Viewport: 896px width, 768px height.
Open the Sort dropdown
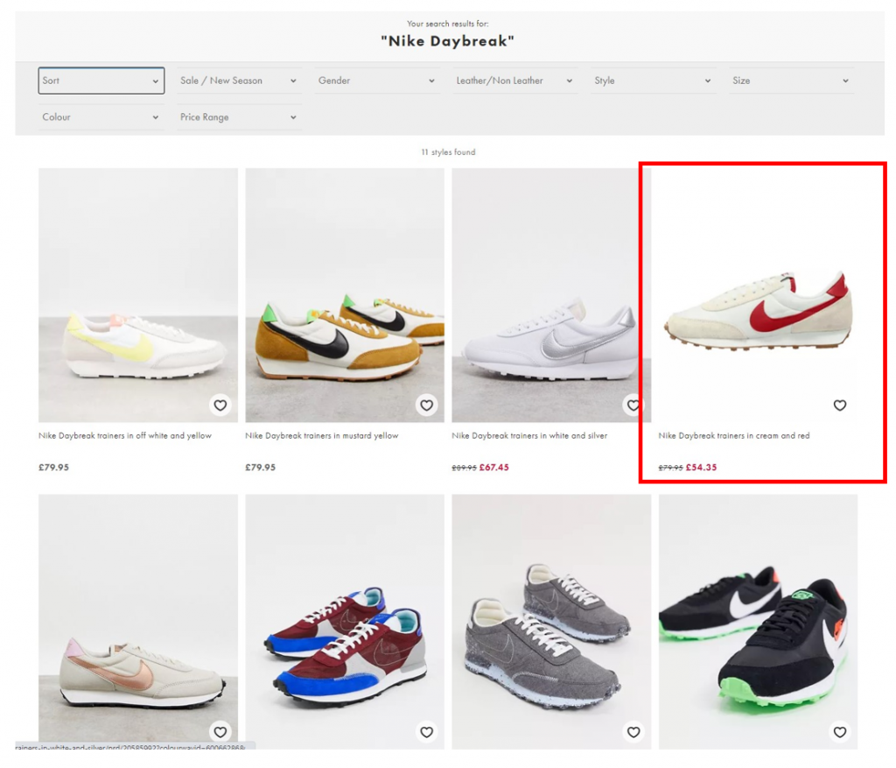pyautogui.click(x=101, y=81)
